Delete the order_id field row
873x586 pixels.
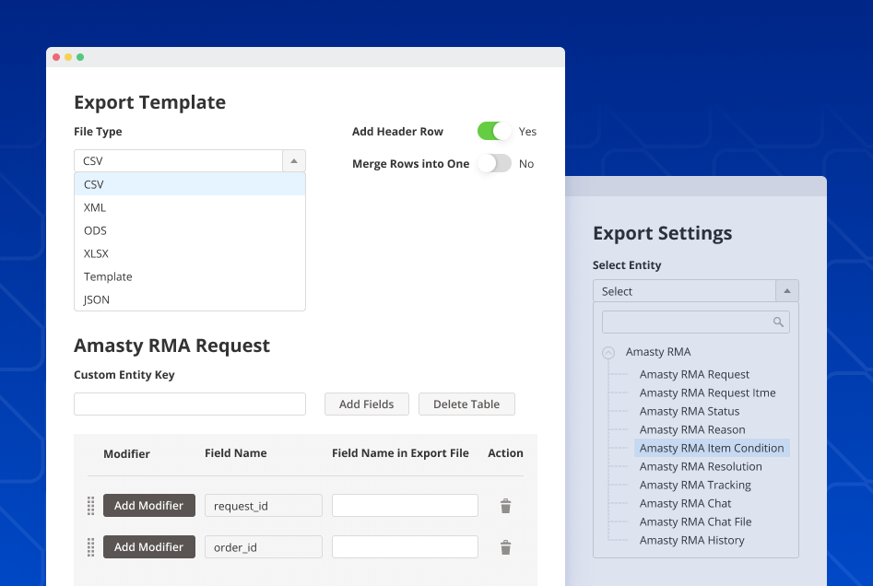505,546
